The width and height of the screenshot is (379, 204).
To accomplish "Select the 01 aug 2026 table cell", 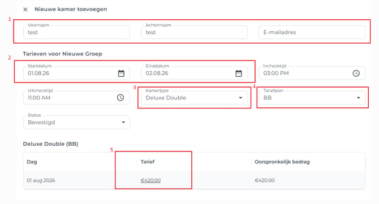I will (x=41, y=180).
